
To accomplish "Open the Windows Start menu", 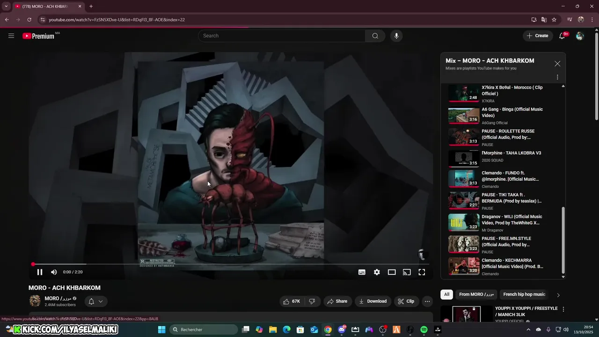I will click(162, 330).
